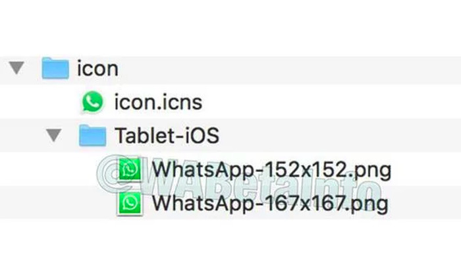Viewport: 461px width, 259px height.
Task: Collapse the Tablet-iOS folder disclosure triangle
Action: pyautogui.click(x=54, y=135)
